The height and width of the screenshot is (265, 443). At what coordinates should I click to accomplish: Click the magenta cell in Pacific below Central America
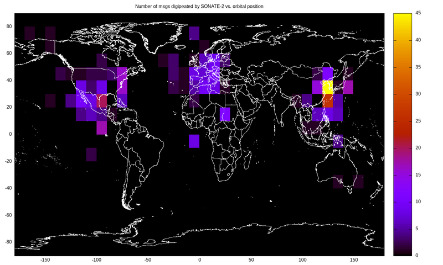click(102, 128)
